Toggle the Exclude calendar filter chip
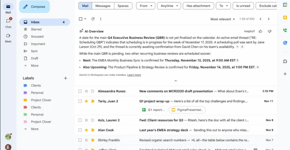 click(x=266, y=6)
